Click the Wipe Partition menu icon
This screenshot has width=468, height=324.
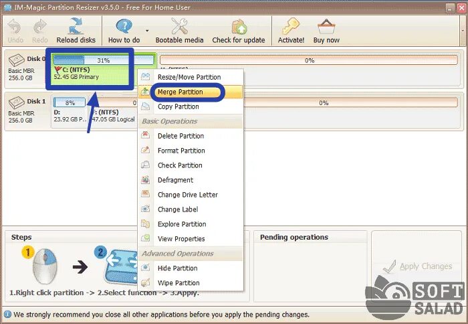pyautogui.click(x=145, y=282)
